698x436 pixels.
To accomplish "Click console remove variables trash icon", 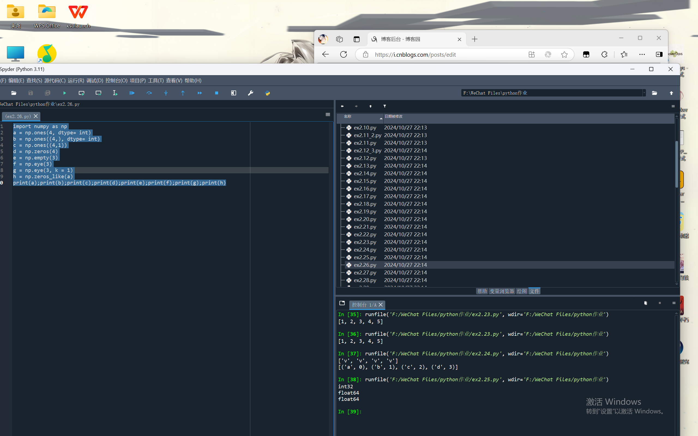I will click(645, 303).
